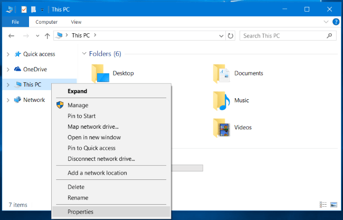Maximize the This PC window

[307, 9]
